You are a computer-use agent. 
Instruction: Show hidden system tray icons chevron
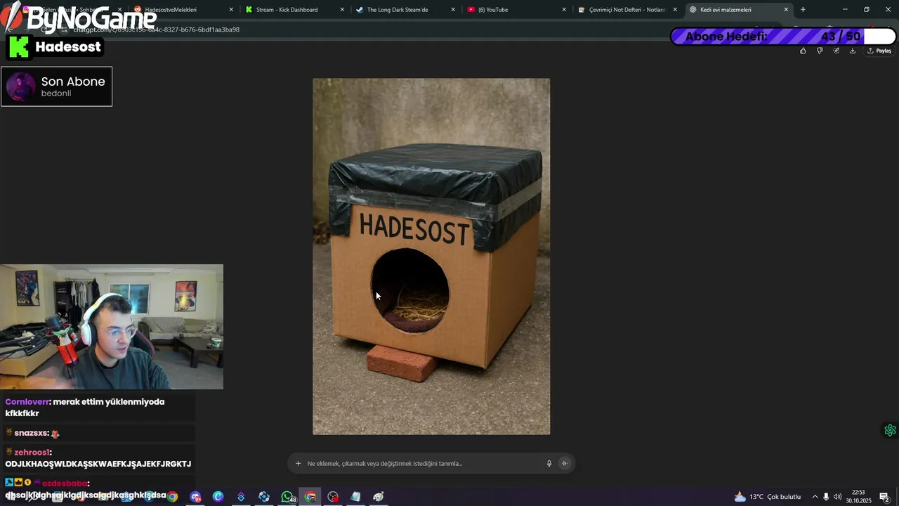click(815, 497)
